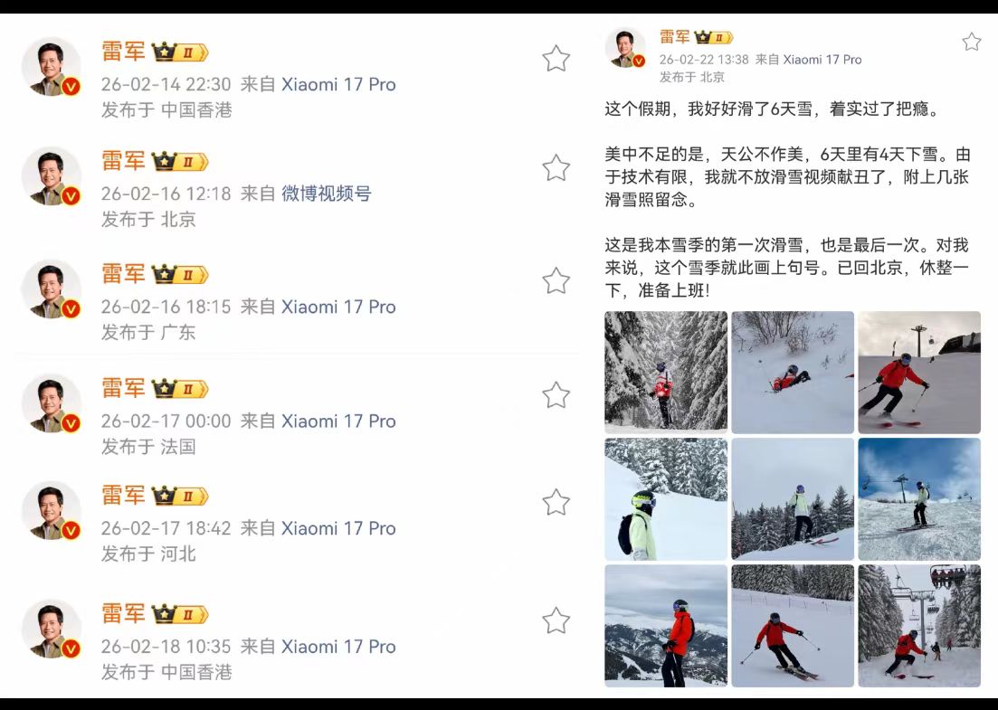The image size is (998, 710).
Task: Click star icon for 26-02-17 00:00 France post
Action: [x=556, y=395]
